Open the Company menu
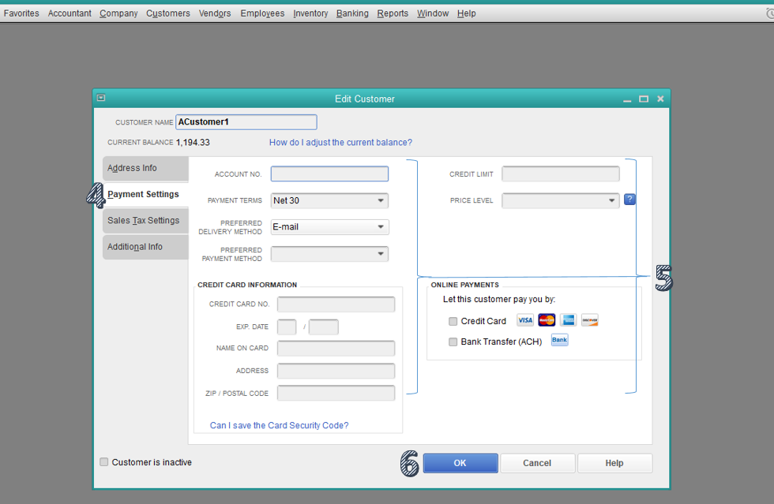This screenshot has height=504, width=774. (118, 13)
